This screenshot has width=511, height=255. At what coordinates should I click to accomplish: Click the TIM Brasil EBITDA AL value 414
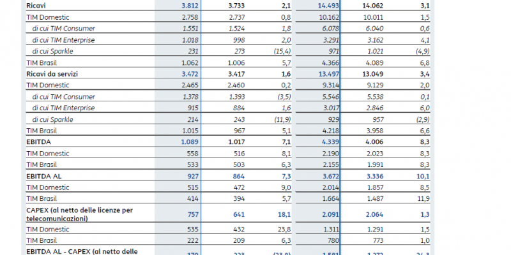[193, 199]
